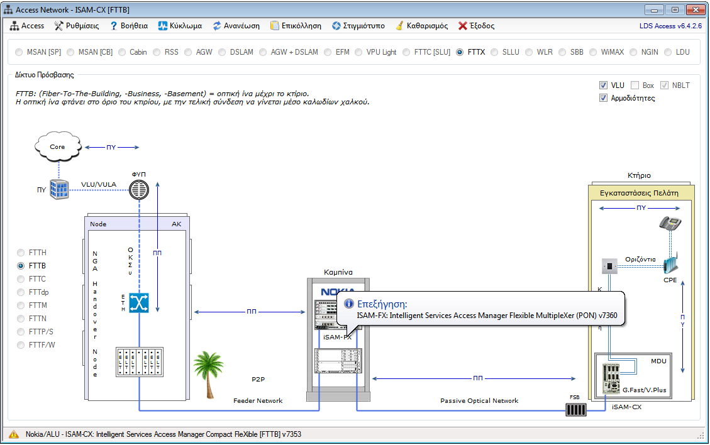Viewport: 710px width, 445px height.
Task: Toggle the Αρμοδιότητες checkbox
Action: [604, 98]
